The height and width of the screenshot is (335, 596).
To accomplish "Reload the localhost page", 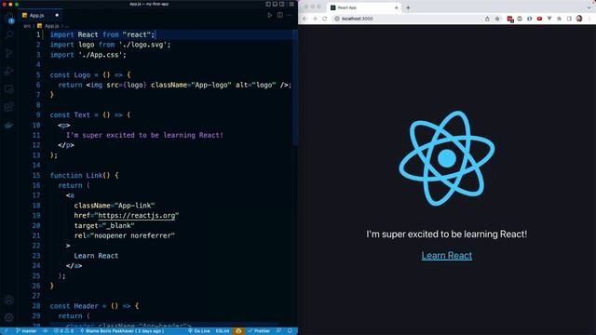I will 325,19.
